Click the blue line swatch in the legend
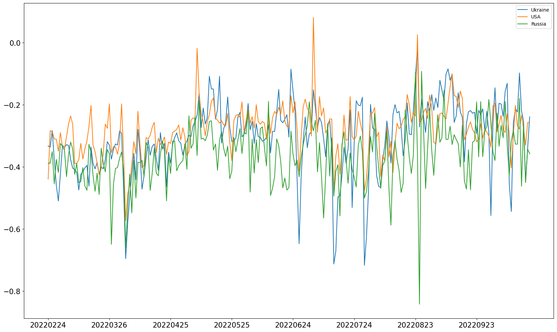The height and width of the screenshot is (332, 557). [523, 10]
